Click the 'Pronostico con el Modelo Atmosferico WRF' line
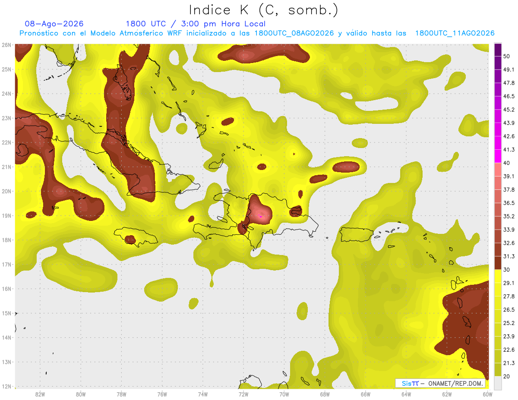This screenshot has width=518, height=400. tap(257, 33)
